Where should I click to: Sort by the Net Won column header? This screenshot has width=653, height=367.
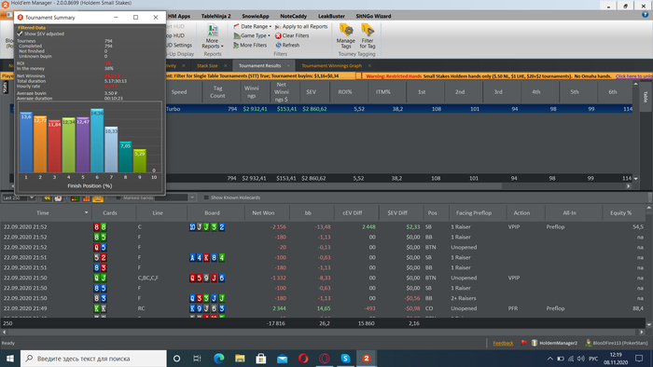(x=263, y=212)
